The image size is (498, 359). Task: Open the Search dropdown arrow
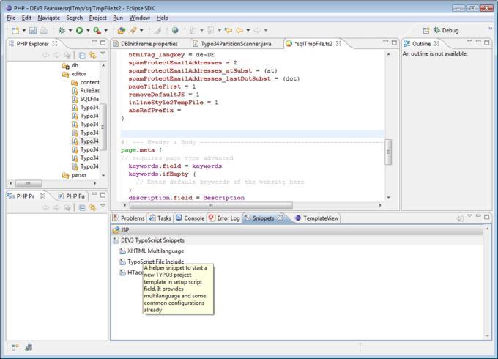click(141, 31)
